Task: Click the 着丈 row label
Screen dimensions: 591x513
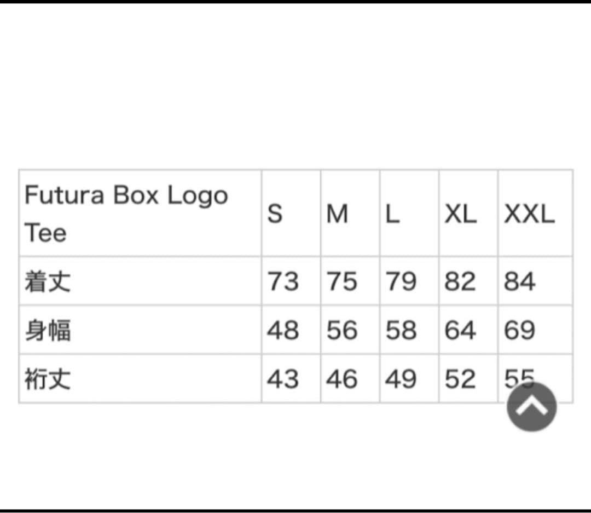Action: click(48, 282)
